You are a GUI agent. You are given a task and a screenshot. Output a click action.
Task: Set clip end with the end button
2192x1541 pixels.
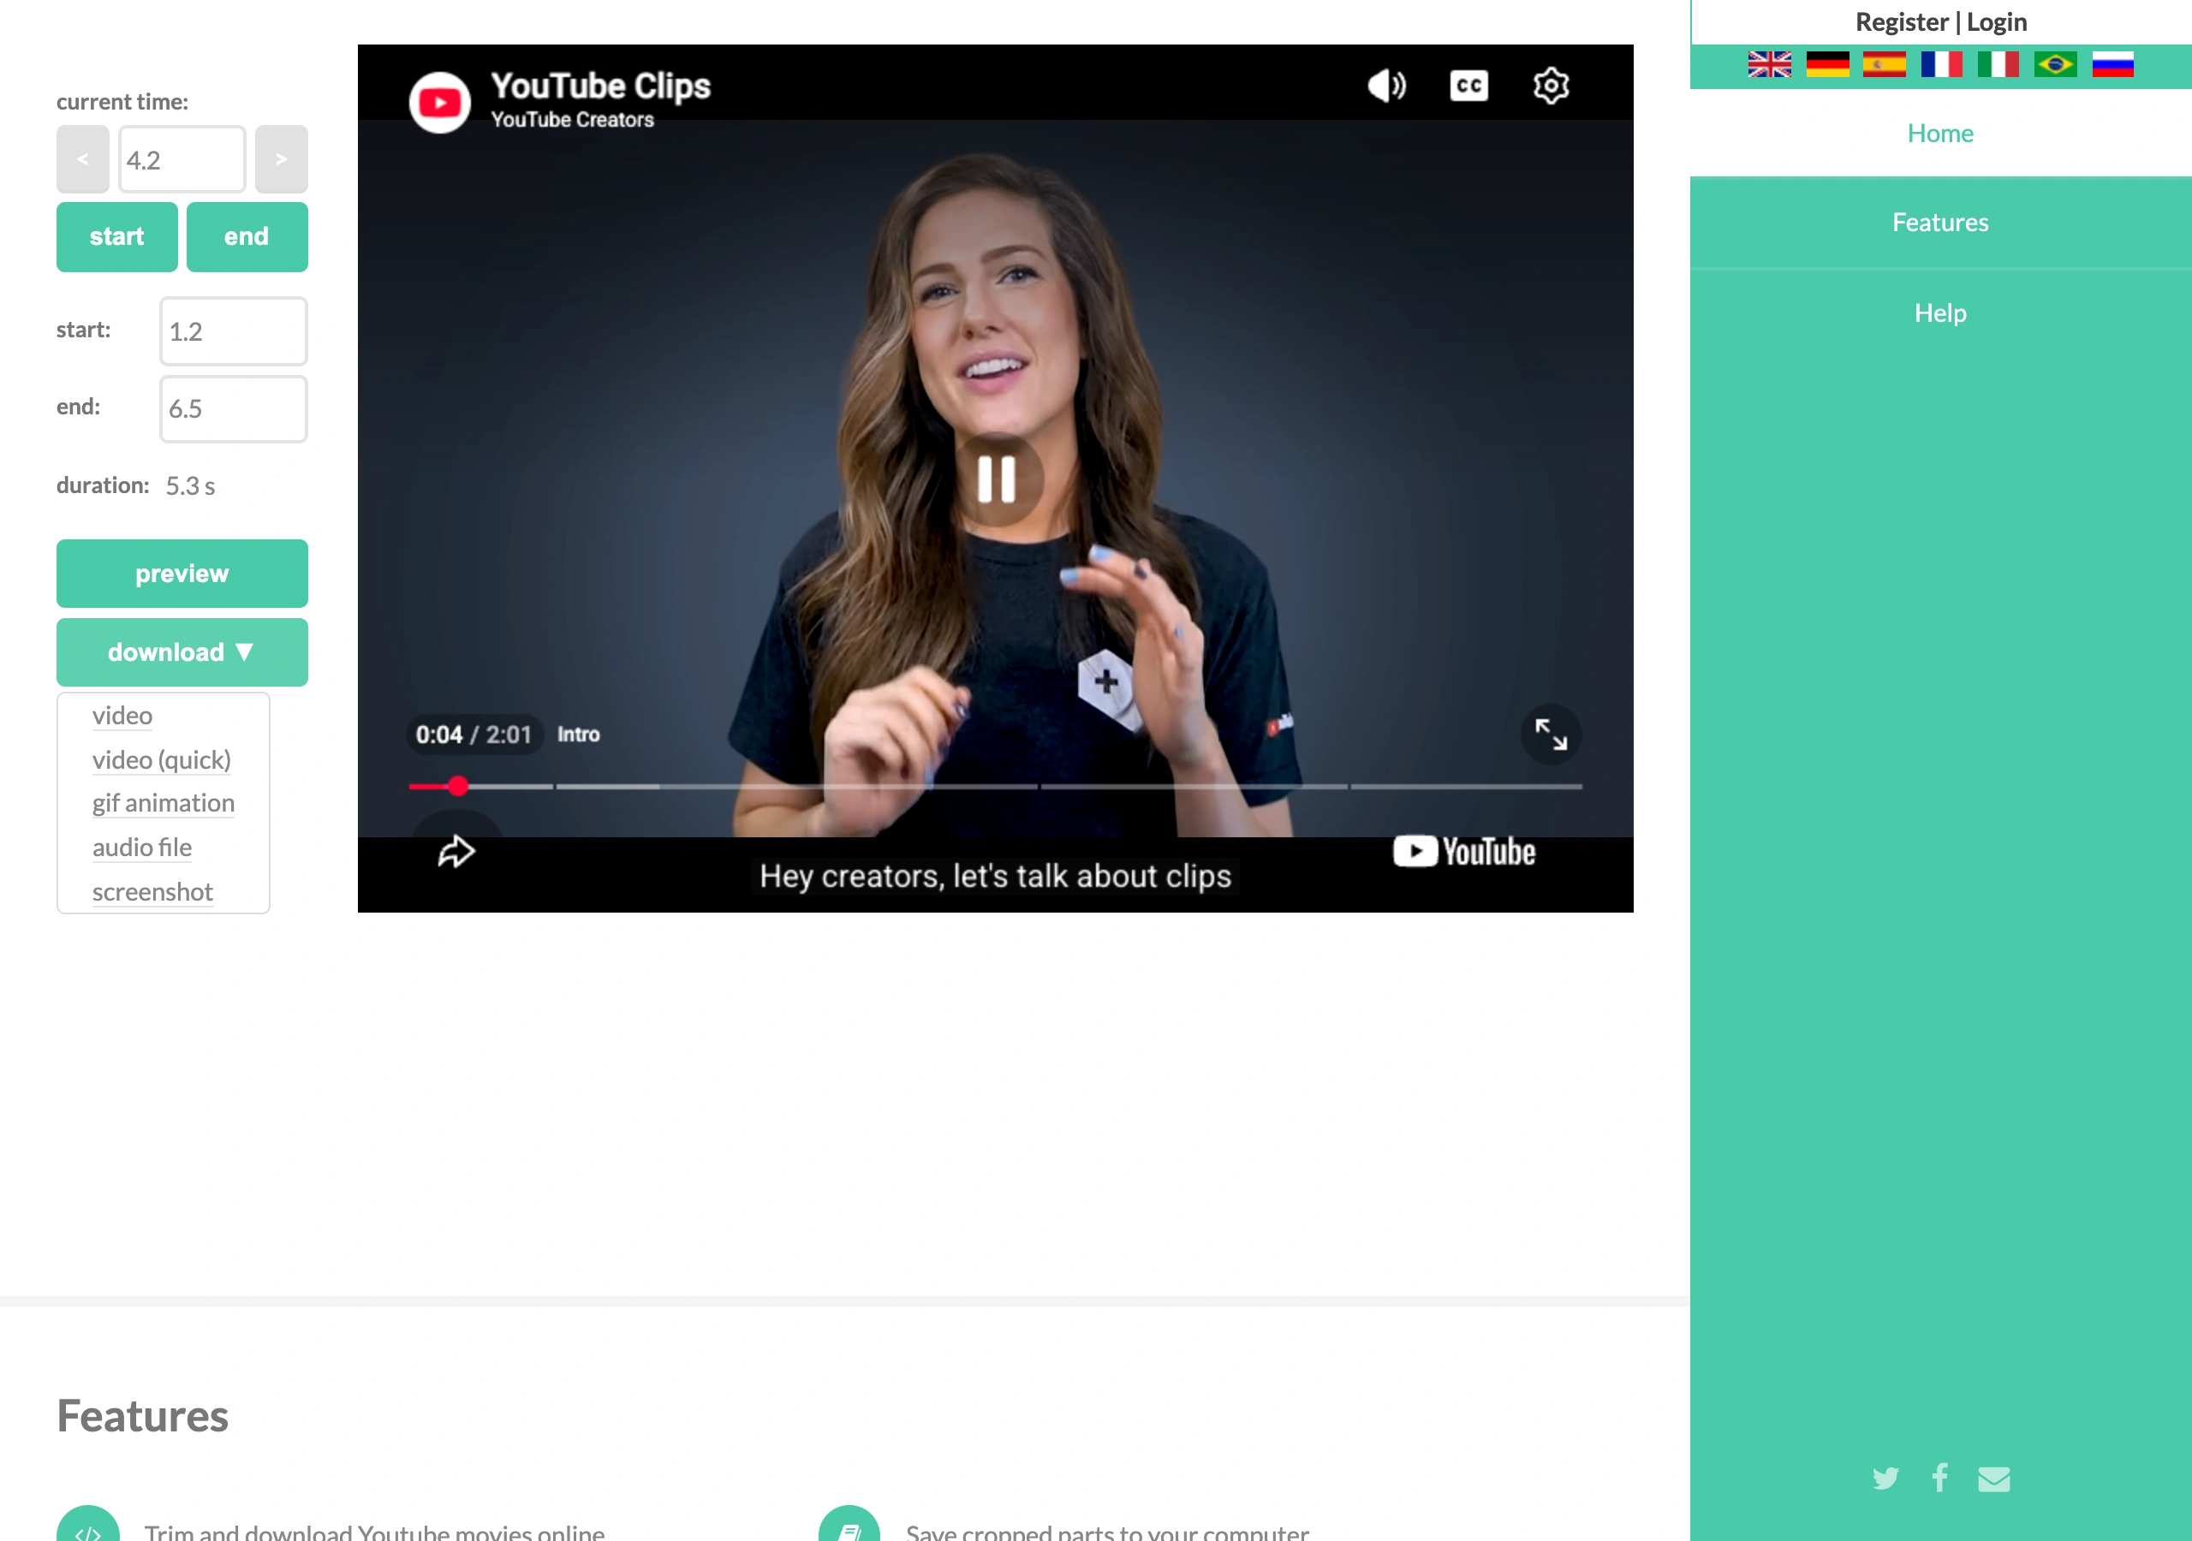(x=247, y=237)
